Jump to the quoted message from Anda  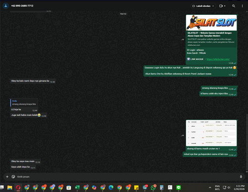(24, 103)
